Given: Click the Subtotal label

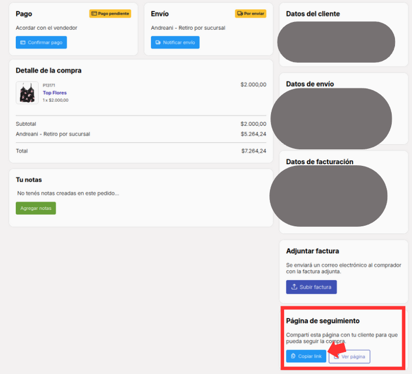Looking at the screenshot, I should pyautogui.click(x=26, y=124).
